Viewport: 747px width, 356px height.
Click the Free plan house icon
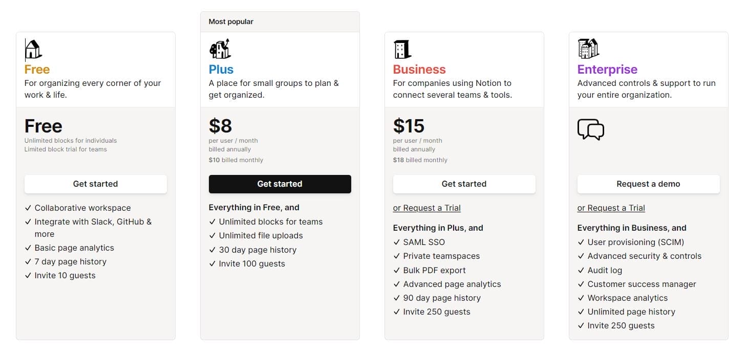33,49
